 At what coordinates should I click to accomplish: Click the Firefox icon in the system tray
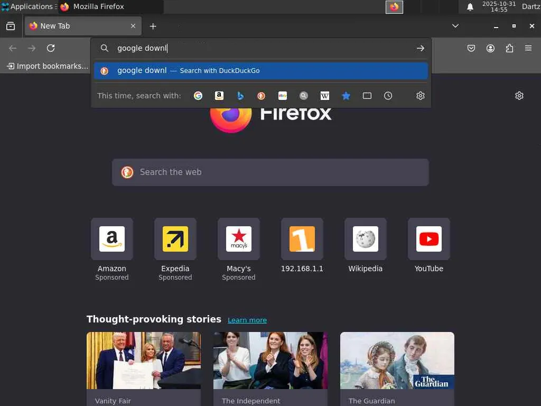click(394, 7)
